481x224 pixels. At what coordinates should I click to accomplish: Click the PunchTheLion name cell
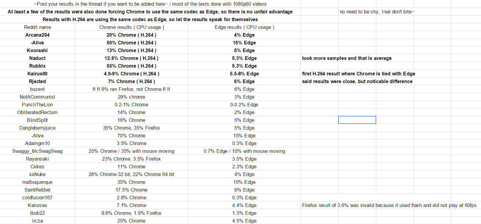pyautogui.click(x=37, y=105)
